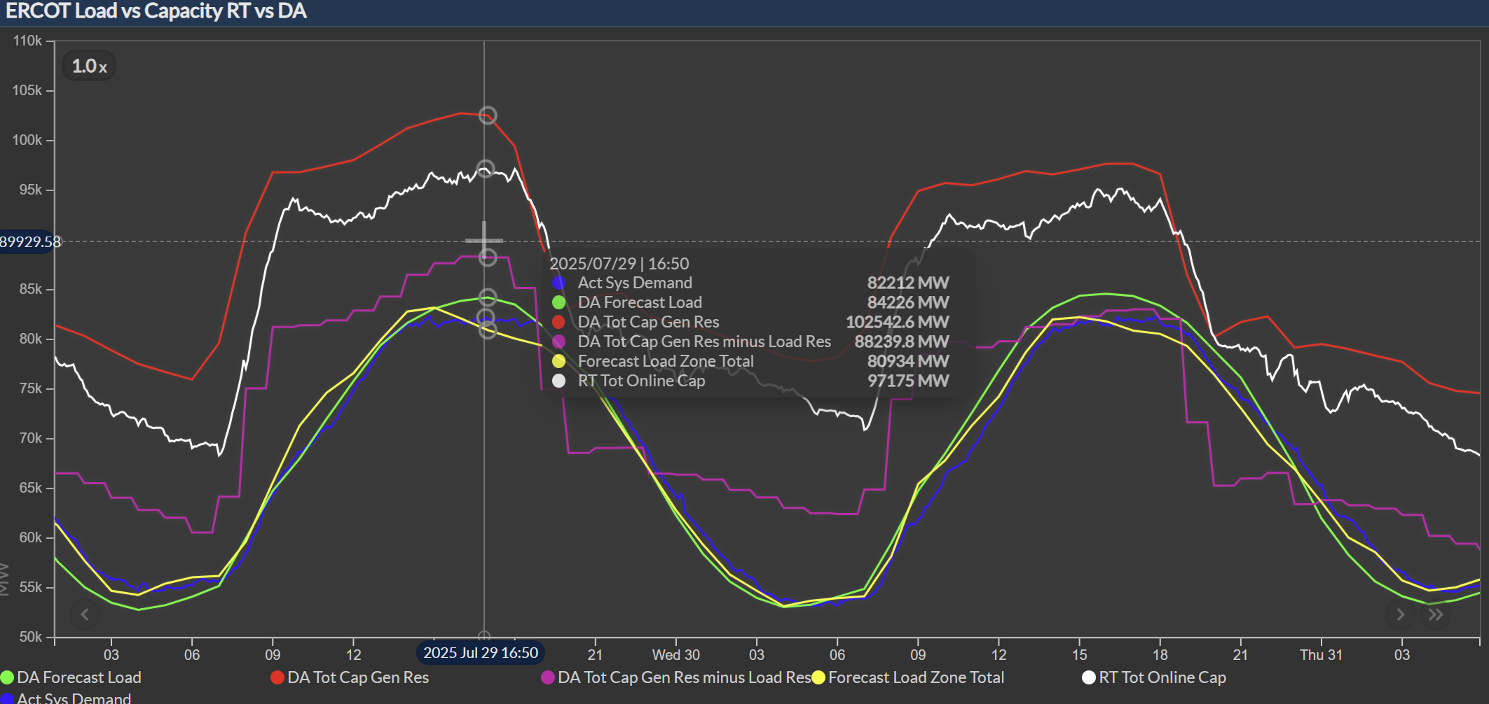Click the 100k y-axis label

27,140
